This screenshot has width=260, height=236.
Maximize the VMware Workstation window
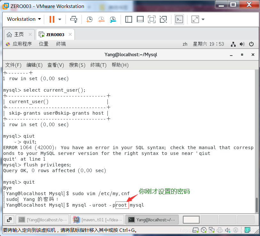point(233,5)
